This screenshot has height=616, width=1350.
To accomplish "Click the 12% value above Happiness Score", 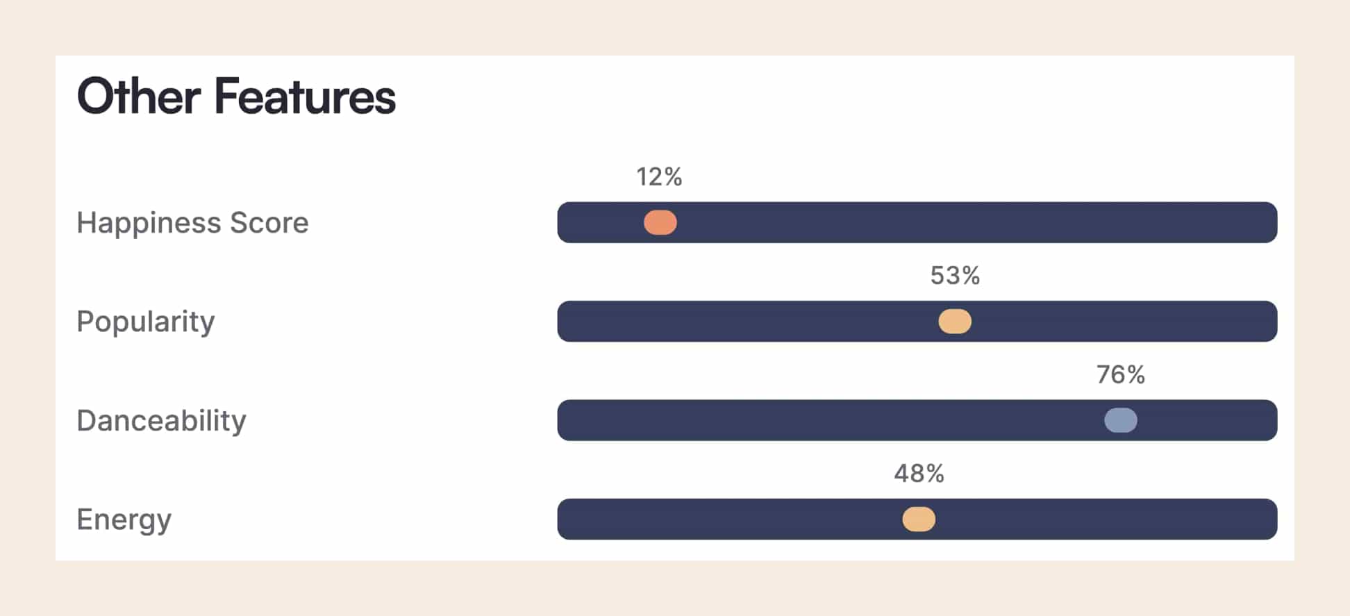I will click(659, 177).
